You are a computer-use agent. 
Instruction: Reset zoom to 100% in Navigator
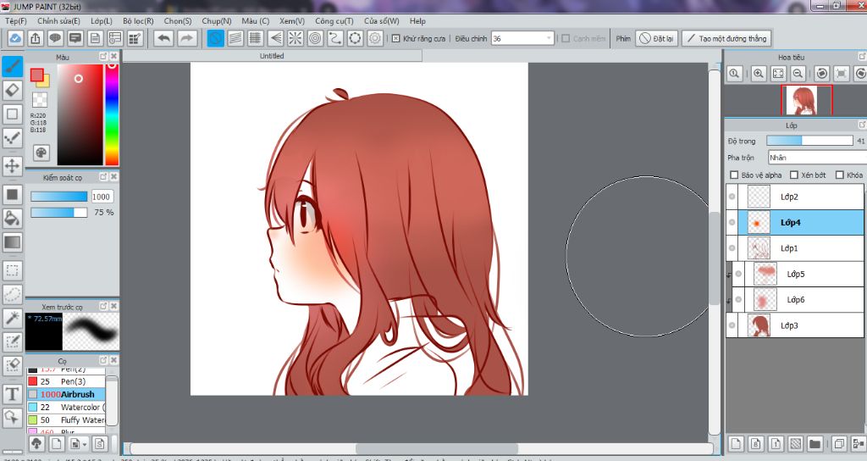pyautogui.click(x=734, y=74)
